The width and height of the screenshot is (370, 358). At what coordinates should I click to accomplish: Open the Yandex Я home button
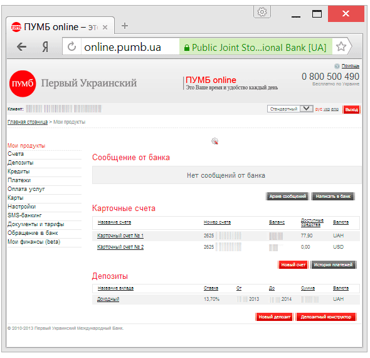[45, 46]
